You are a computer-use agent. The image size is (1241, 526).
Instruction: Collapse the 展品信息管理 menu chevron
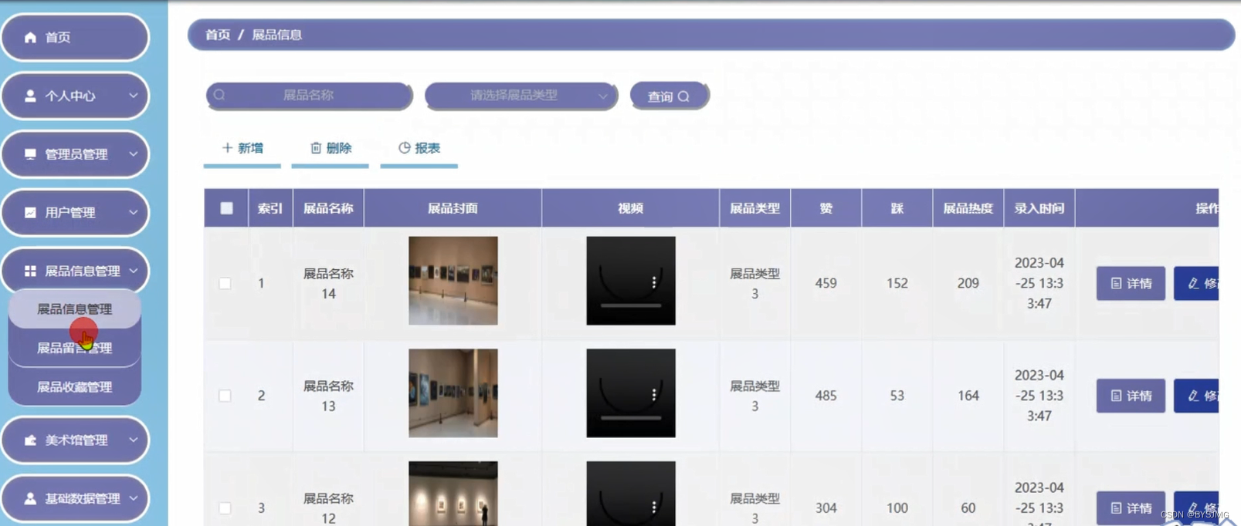[x=133, y=271]
